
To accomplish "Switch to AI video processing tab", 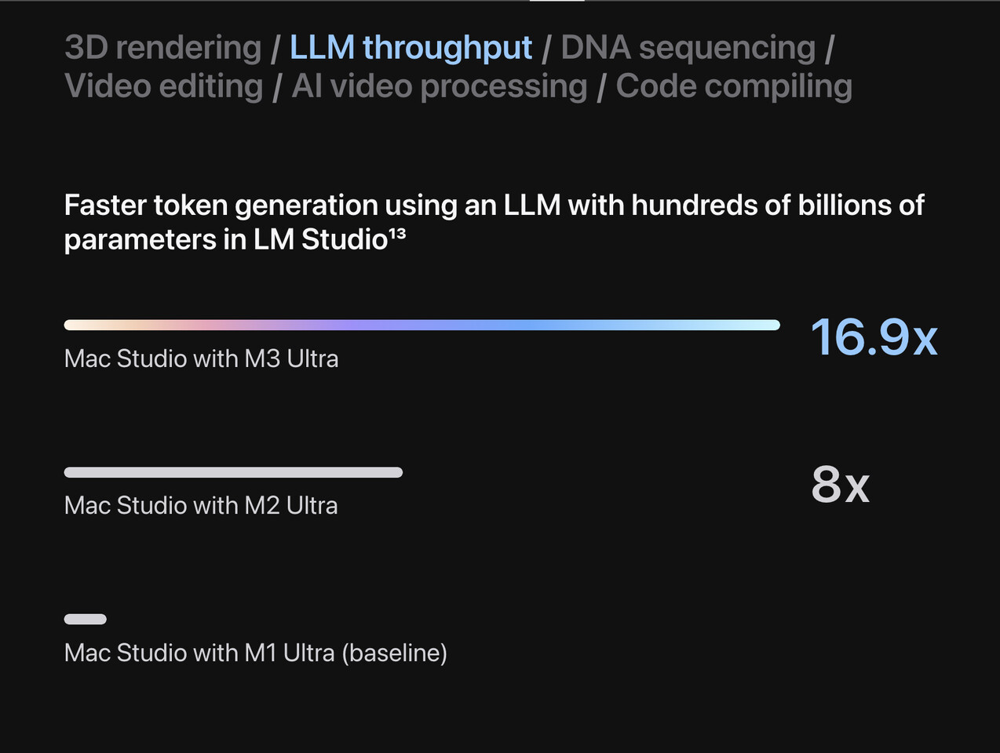I will [440, 86].
